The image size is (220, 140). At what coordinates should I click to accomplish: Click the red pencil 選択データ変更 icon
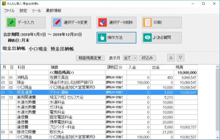(x=57, y=22)
